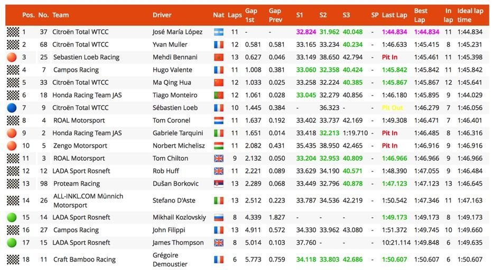Image resolution: width=493 pixels, height=270 pixels.
Task: Click the red status ball for Norbert Michelisz
Action: click(12, 146)
